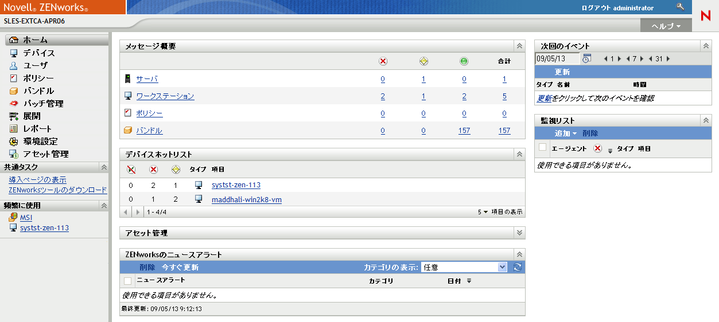Open the カテゴリの表示 combo box
This screenshot has height=322, width=719.
pyautogui.click(x=464, y=267)
